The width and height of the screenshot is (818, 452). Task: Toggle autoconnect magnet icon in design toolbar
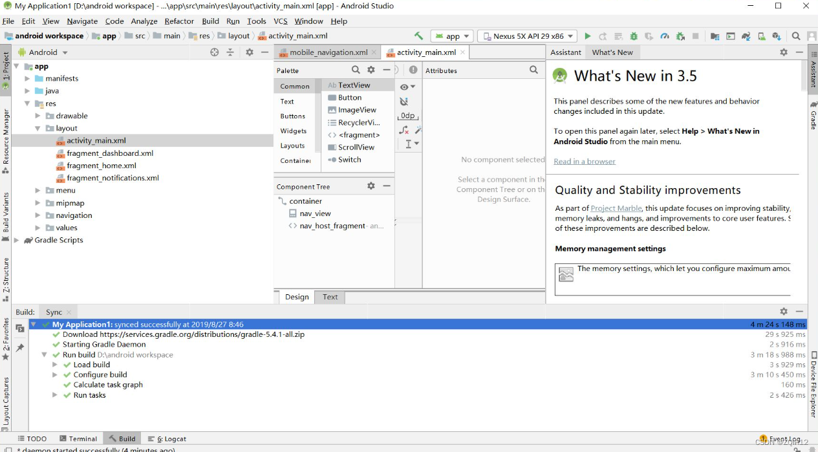404,102
